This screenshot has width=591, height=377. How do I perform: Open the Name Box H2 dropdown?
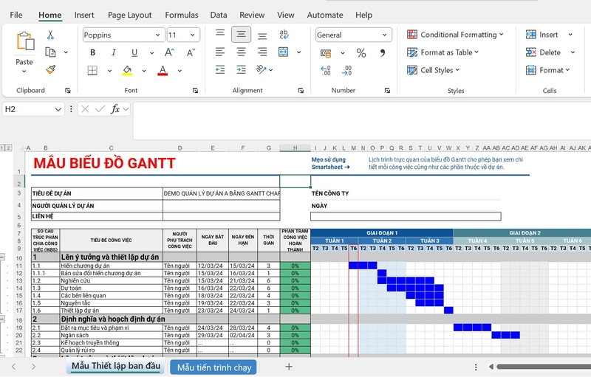[58, 109]
